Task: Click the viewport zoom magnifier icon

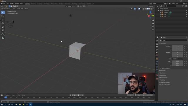Action: click(x=153, y=20)
